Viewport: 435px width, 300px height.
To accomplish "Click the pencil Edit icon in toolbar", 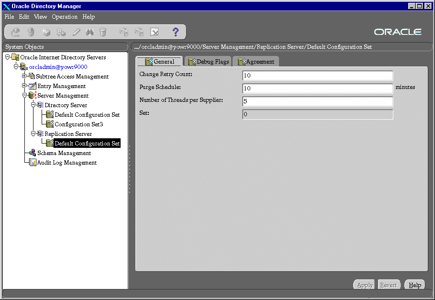I will [76, 32].
